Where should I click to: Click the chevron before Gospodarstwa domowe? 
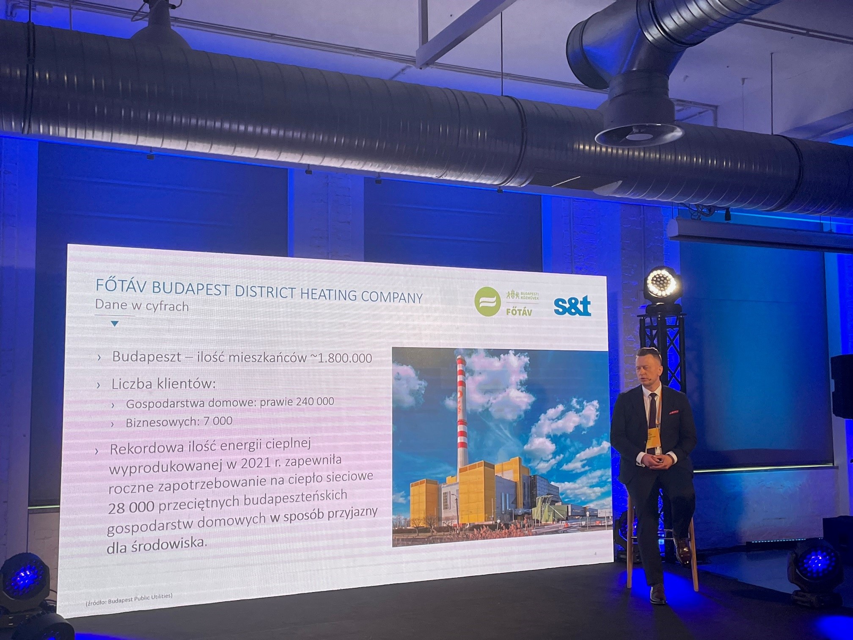(113, 405)
